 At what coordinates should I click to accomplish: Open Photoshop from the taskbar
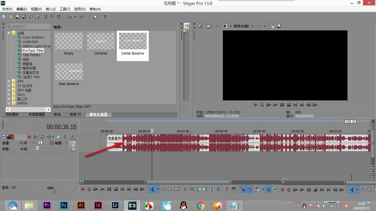pyautogui.click(x=64, y=205)
